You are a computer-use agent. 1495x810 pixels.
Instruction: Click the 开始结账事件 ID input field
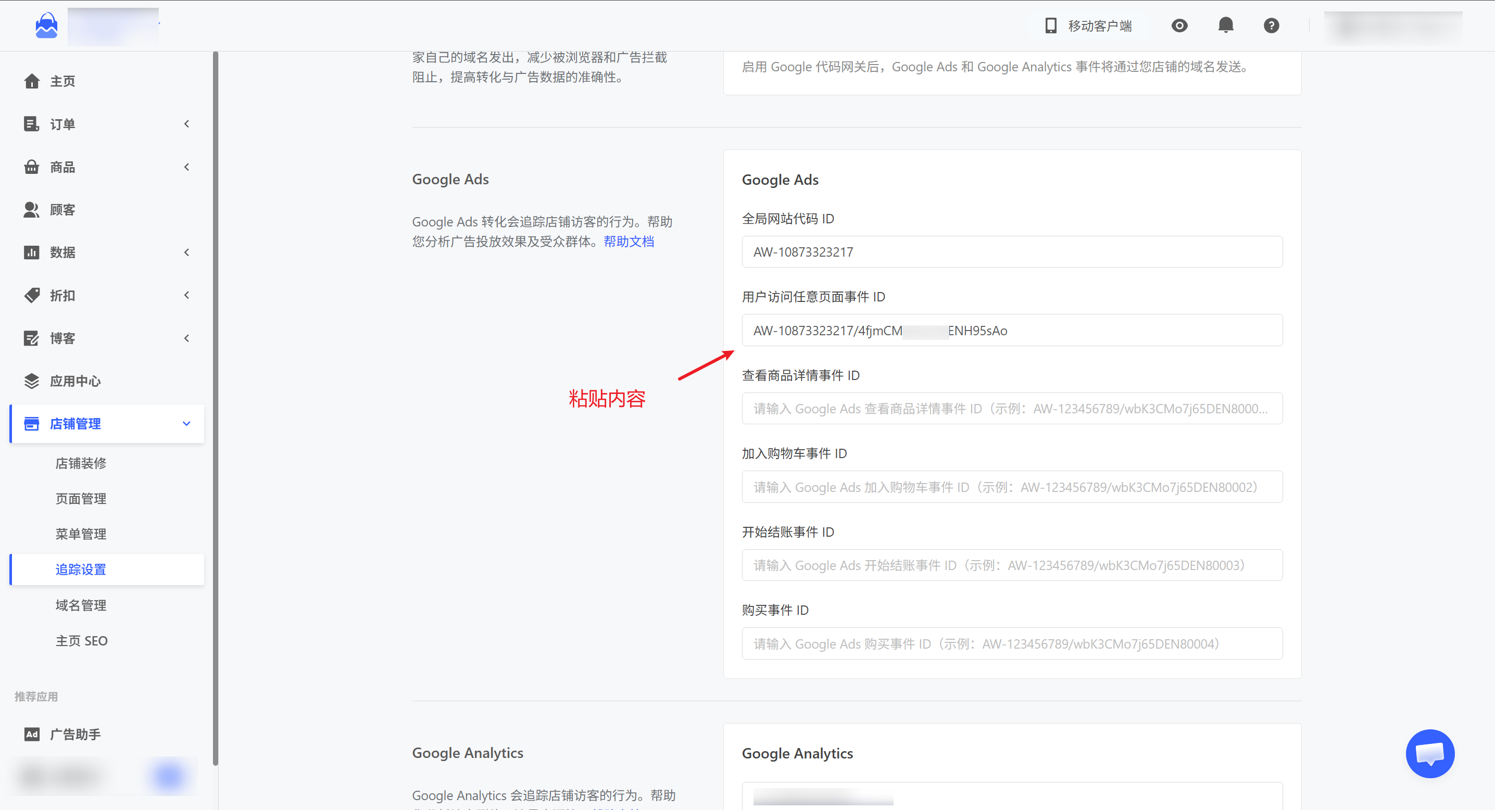pyautogui.click(x=1012, y=565)
